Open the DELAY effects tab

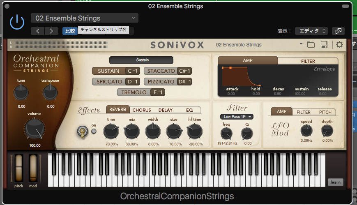point(166,110)
